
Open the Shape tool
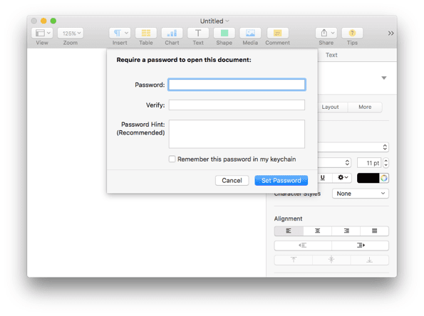click(x=224, y=33)
